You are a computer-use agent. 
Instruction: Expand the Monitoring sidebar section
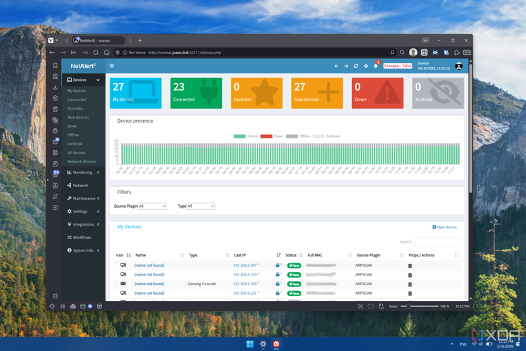[x=83, y=173]
